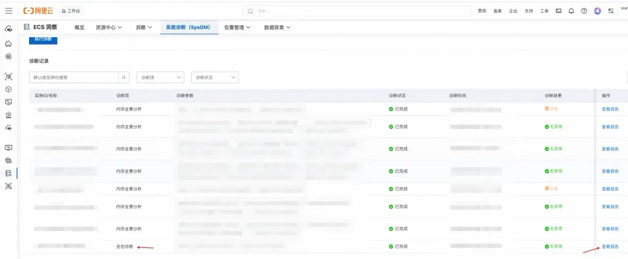Screen dimensions: 628x259
Task: Click the 诊断记录 heading
Action: (x=39, y=61)
